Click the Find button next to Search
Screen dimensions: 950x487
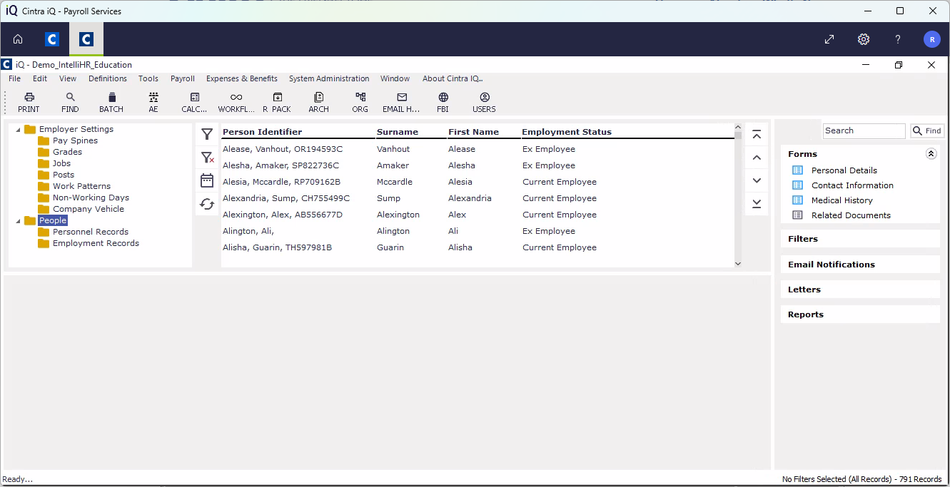927,130
